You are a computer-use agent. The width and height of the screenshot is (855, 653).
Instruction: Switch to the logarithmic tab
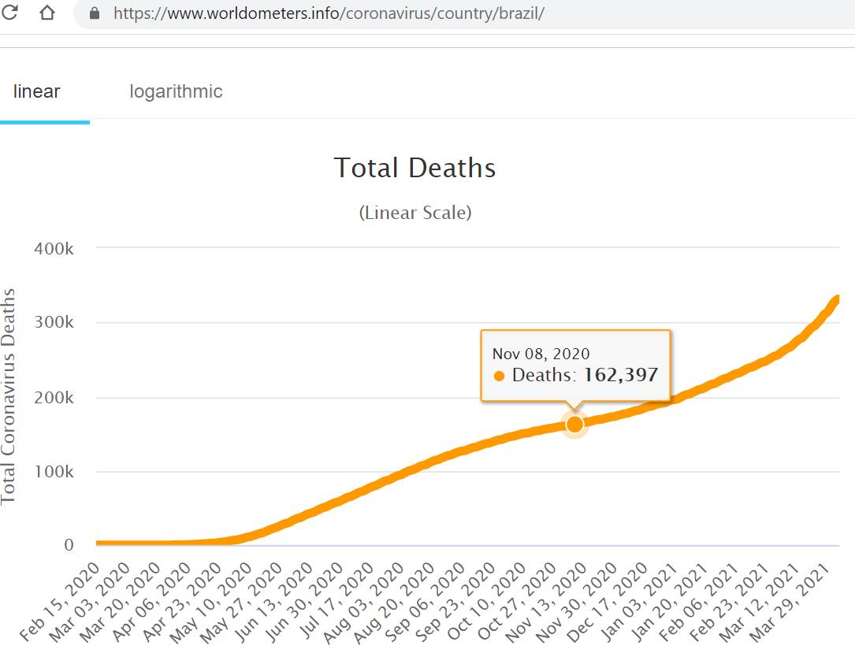tap(176, 91)
